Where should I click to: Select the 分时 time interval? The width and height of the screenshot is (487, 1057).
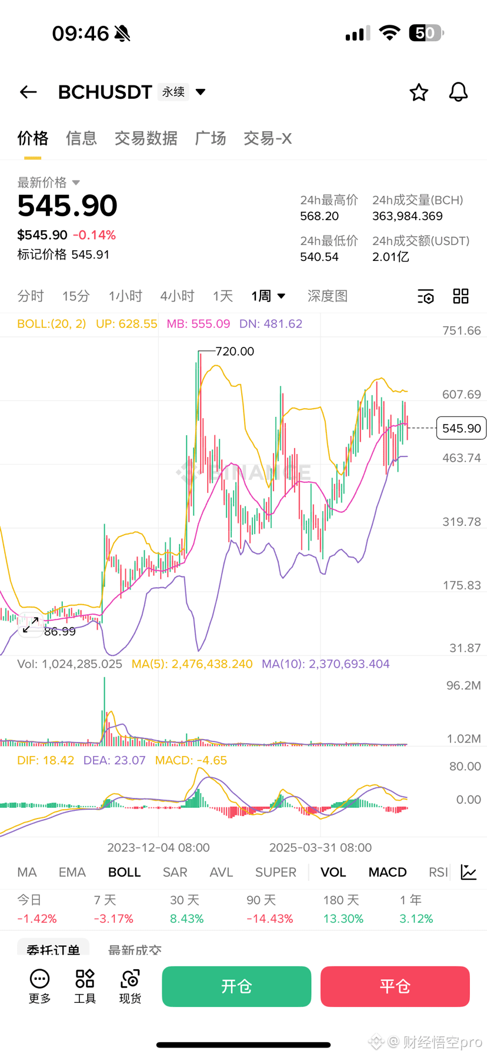click(x=31, y=296)
